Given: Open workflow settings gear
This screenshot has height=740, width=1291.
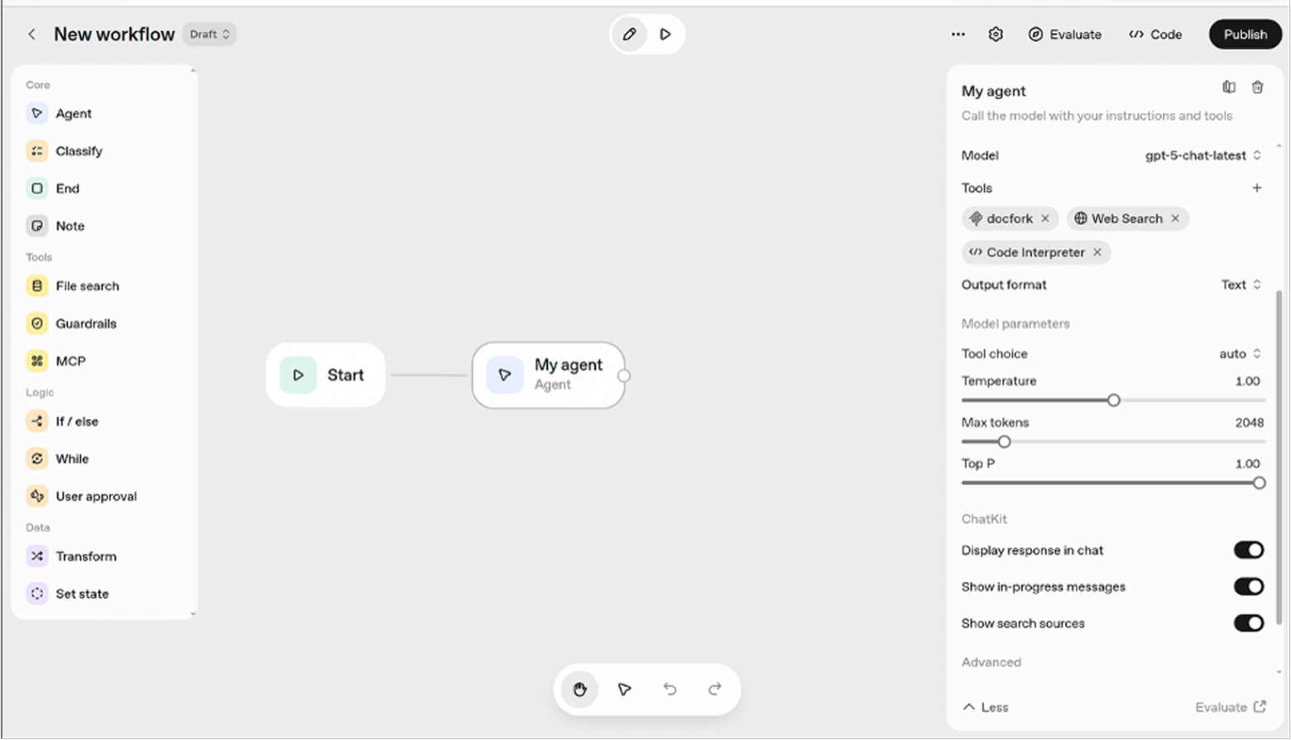Looking at the screenshot, I should (996, 34).
